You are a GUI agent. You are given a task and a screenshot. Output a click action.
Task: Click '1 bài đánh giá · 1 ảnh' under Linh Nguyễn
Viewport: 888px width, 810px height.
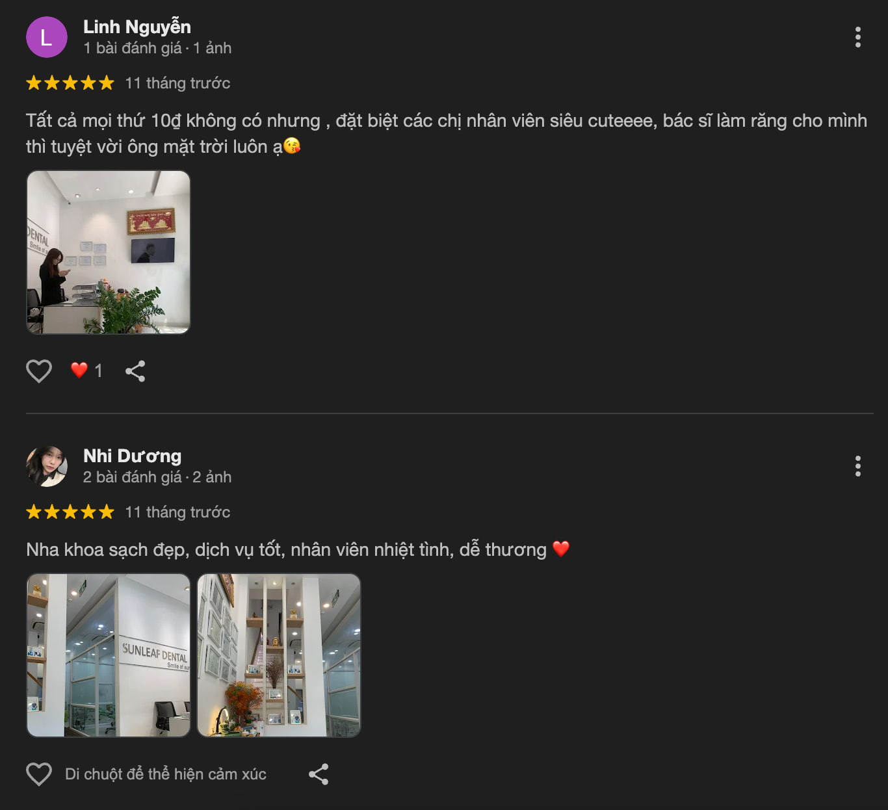tap(157, 48)
